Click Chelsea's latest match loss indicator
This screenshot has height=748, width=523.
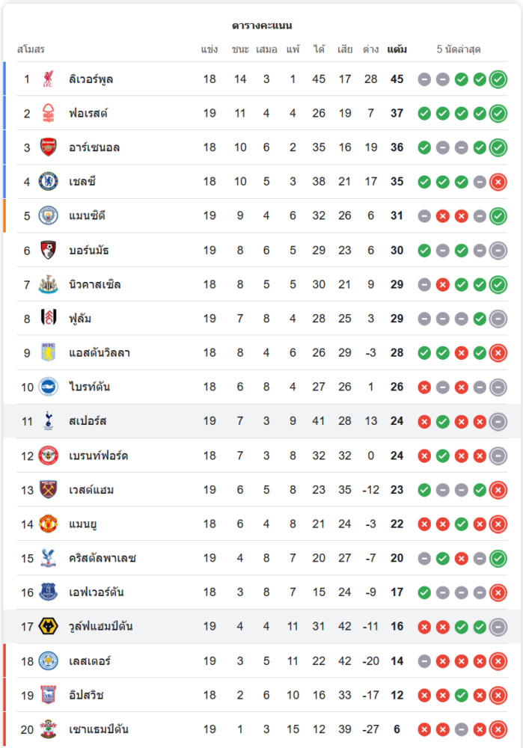pos(498,182)
